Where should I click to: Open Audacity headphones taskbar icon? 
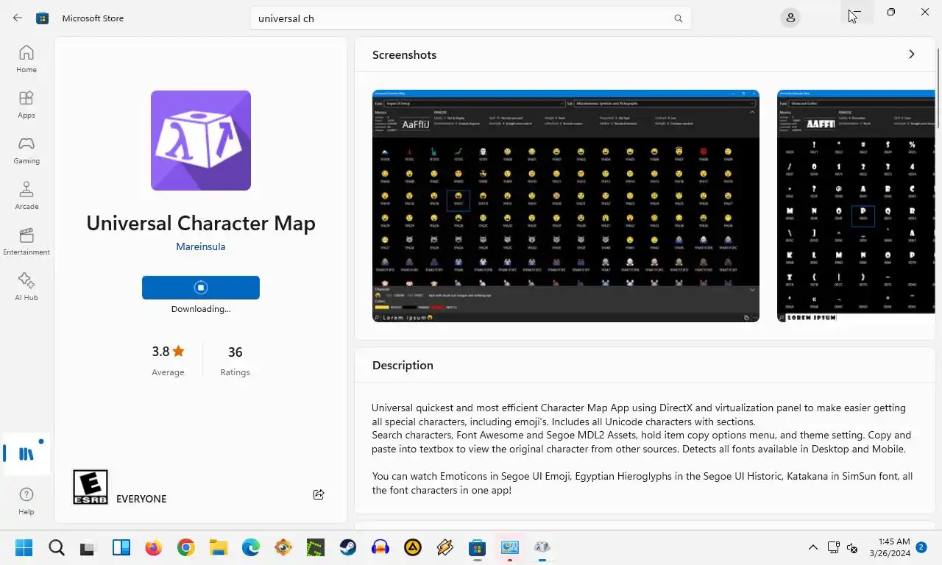[x=380, y=547]
